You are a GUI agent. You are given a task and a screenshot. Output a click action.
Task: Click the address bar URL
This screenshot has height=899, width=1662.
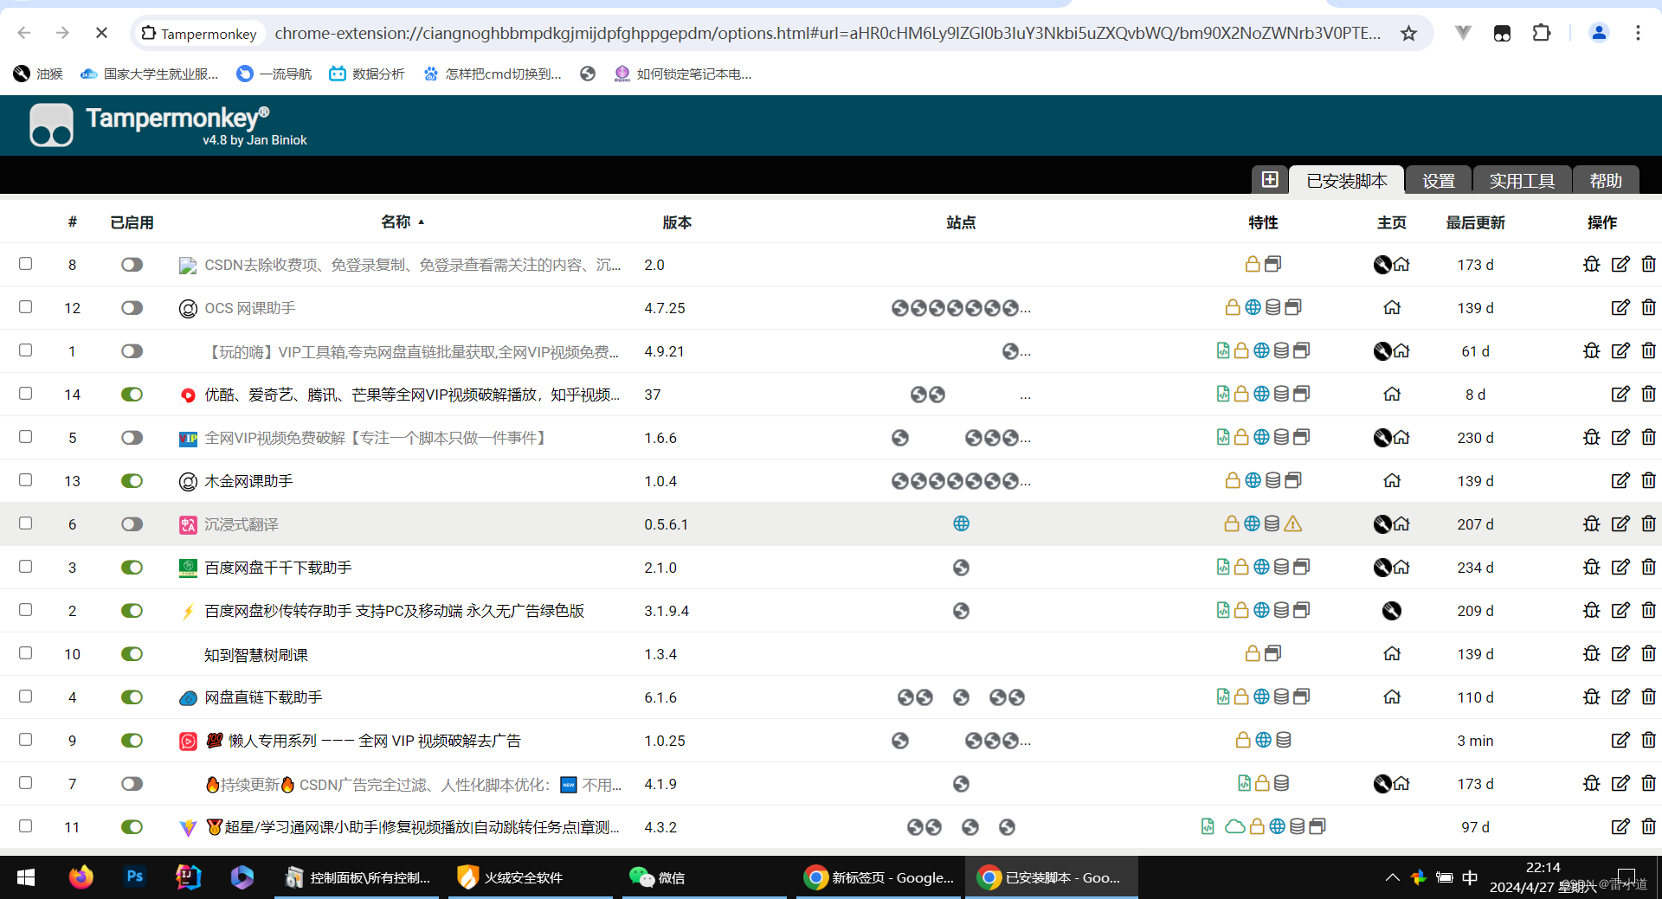click(x=827, y=33)
